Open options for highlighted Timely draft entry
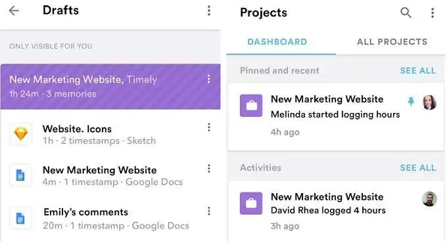This screenshot has height=241, width=447. [x=209, y=79]
